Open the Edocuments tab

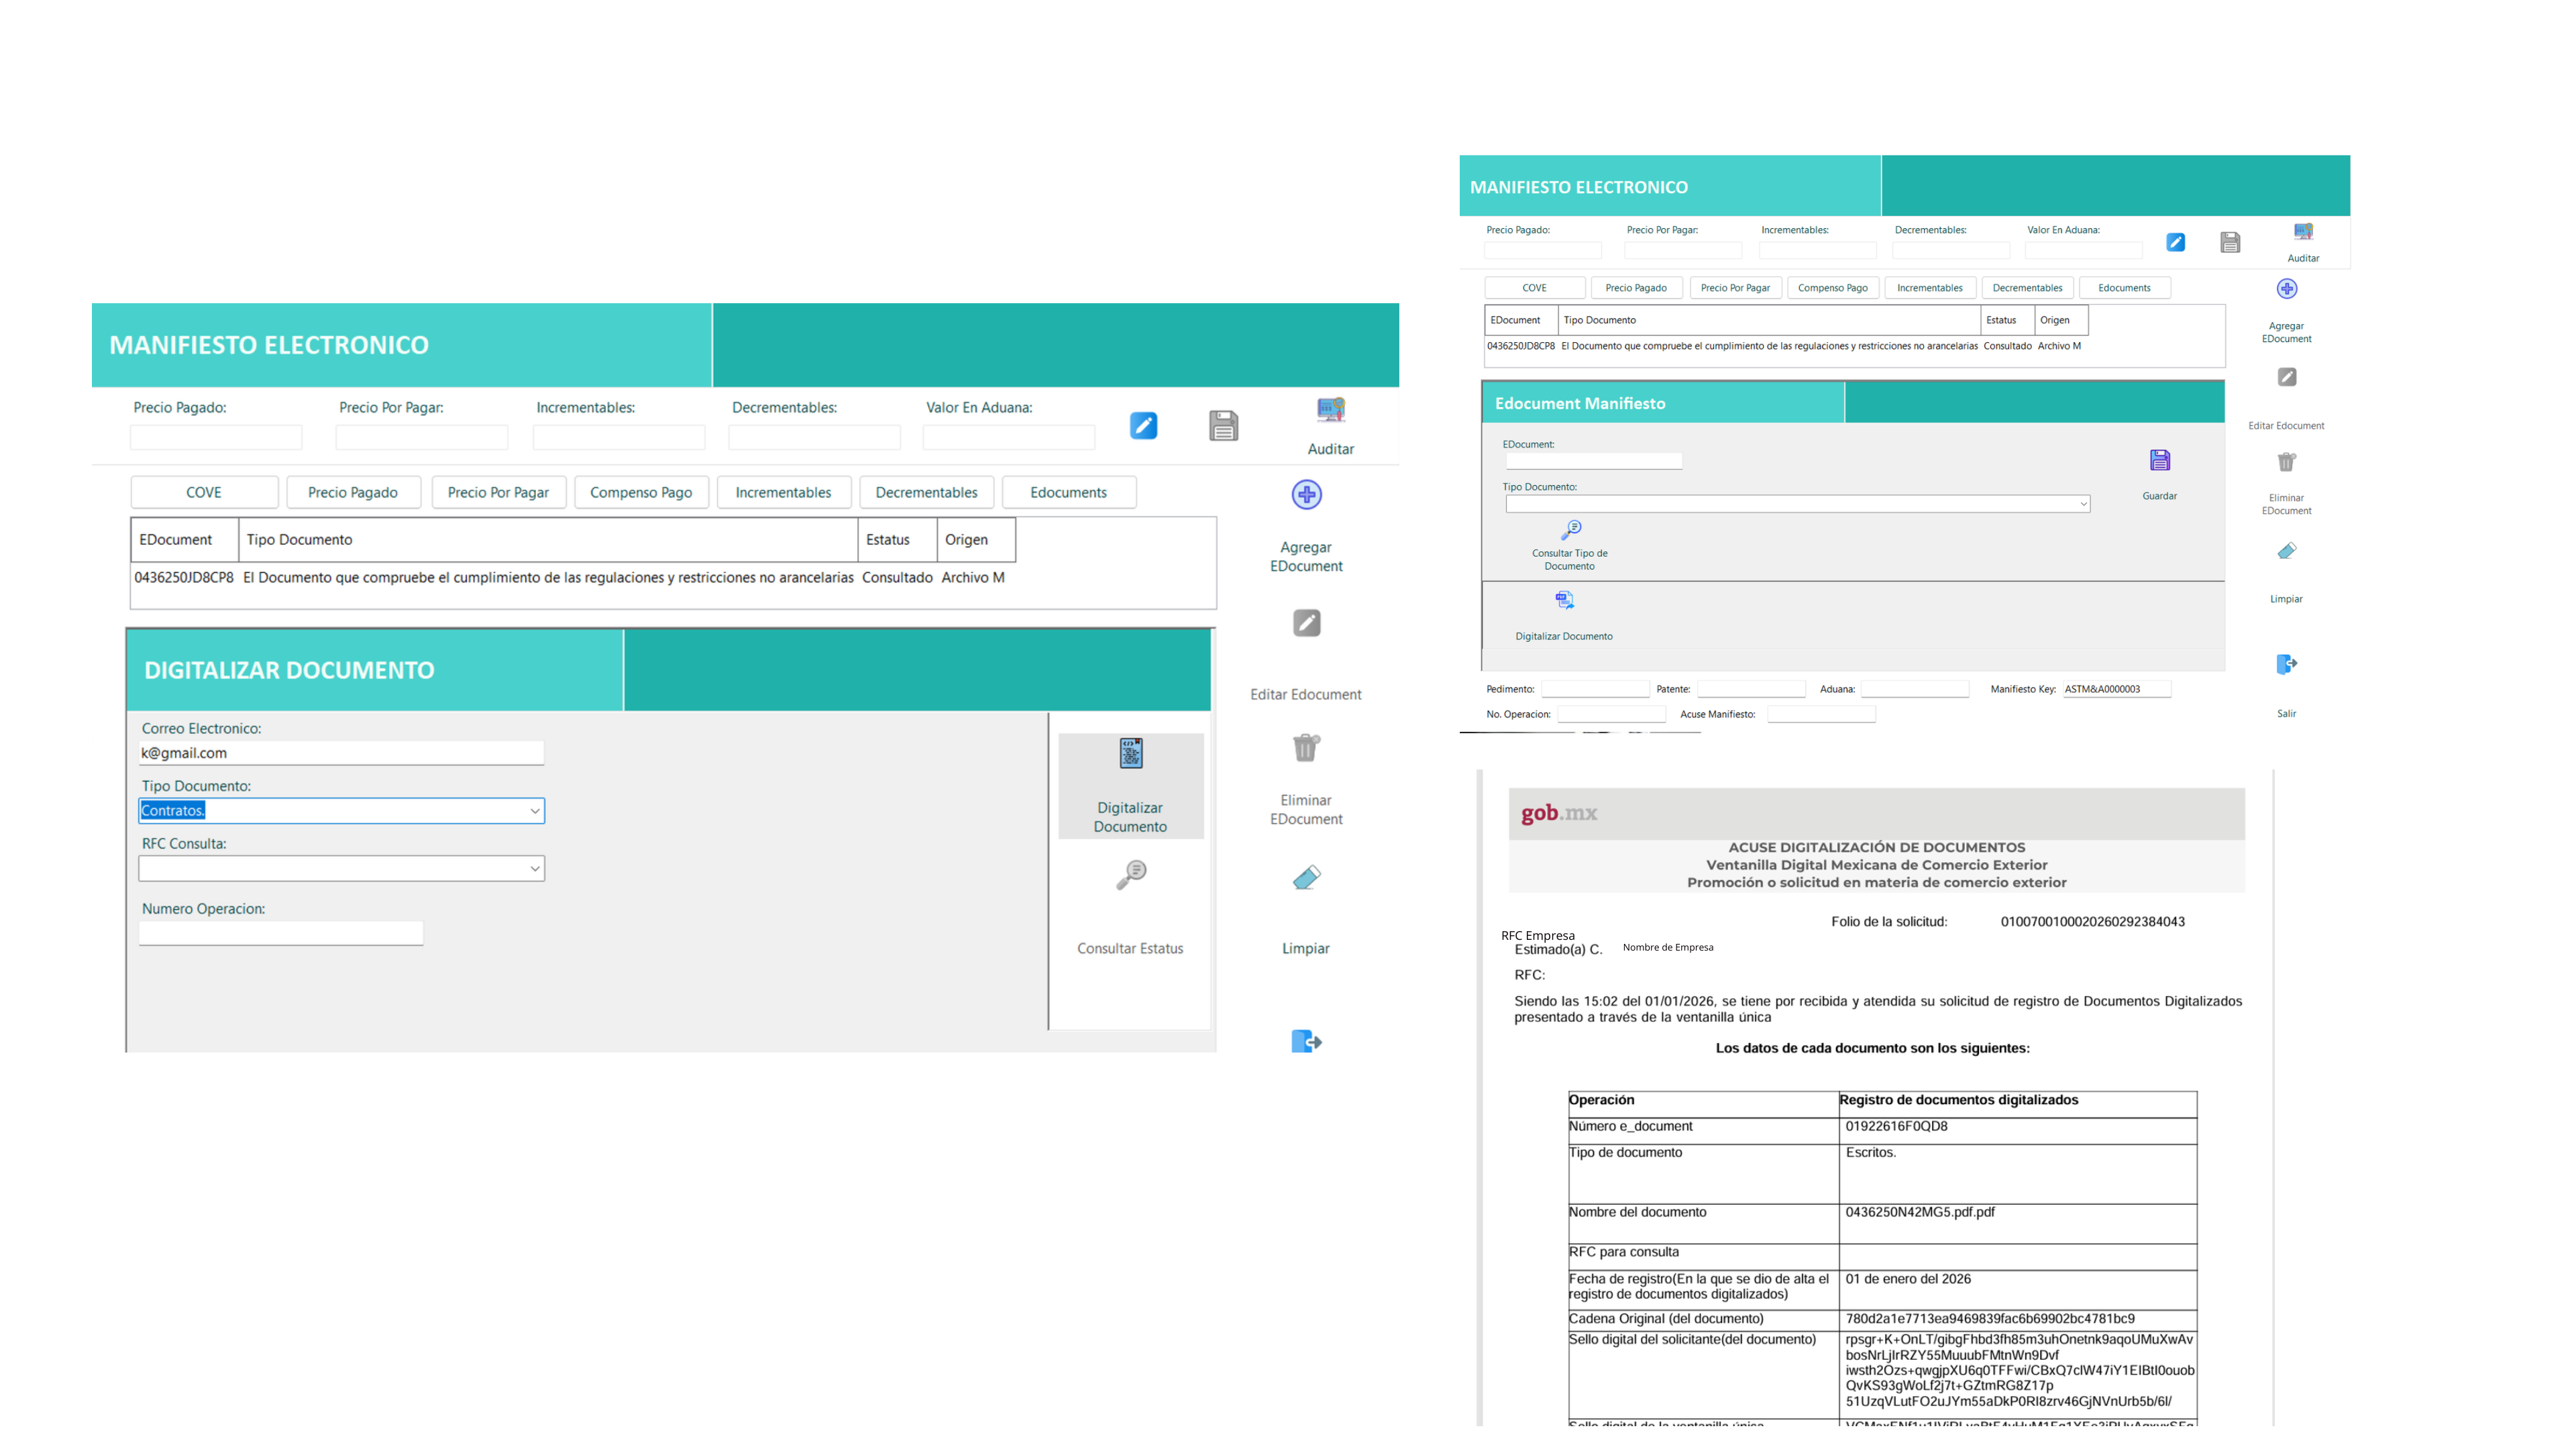(1068, 492)
